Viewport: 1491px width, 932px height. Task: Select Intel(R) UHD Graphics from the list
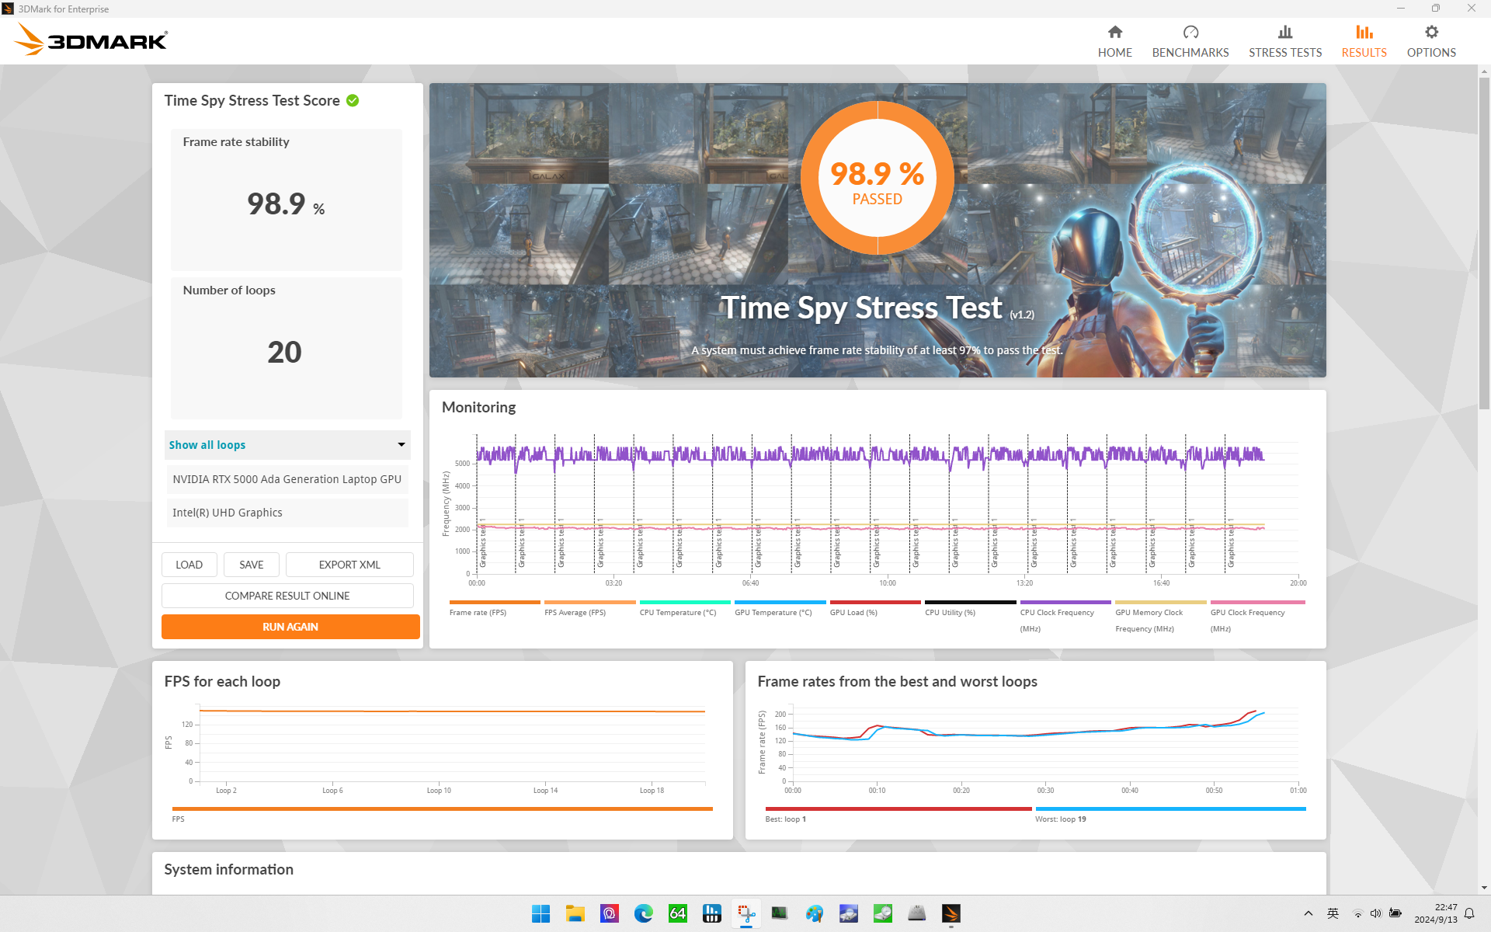[x=227, y=513]
